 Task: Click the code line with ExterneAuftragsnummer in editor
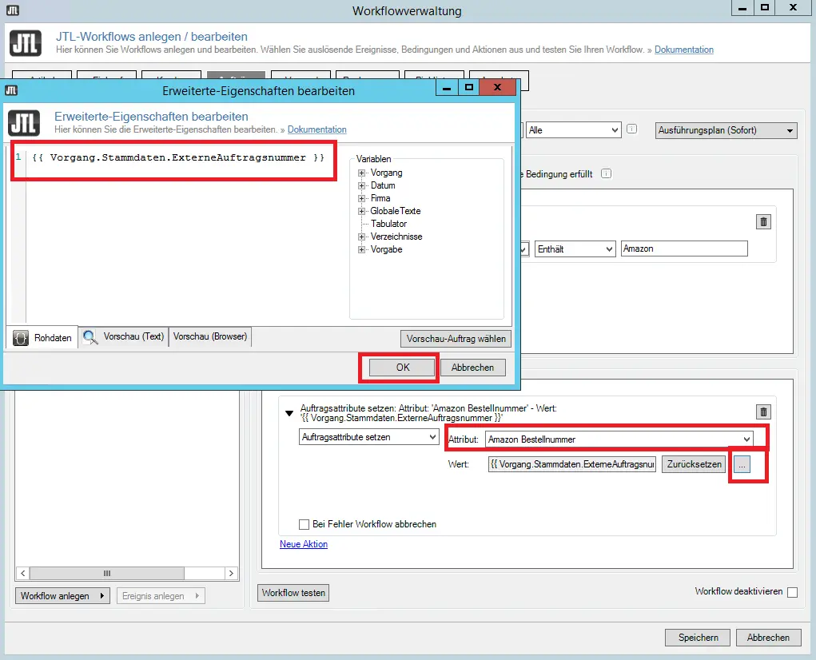(177, 157)
